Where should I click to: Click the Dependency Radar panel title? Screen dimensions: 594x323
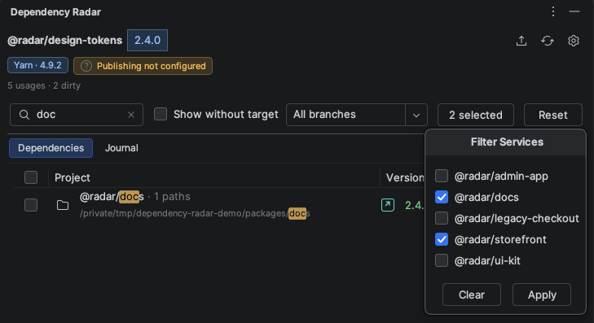click(55, 12)
